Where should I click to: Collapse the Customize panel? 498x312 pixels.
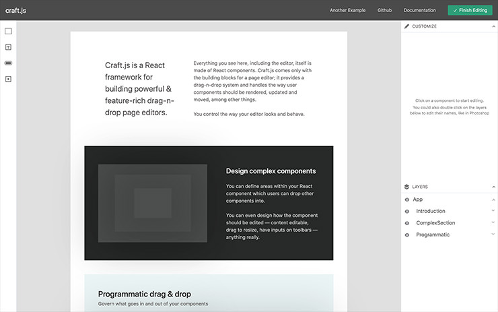tap(493, 26)
